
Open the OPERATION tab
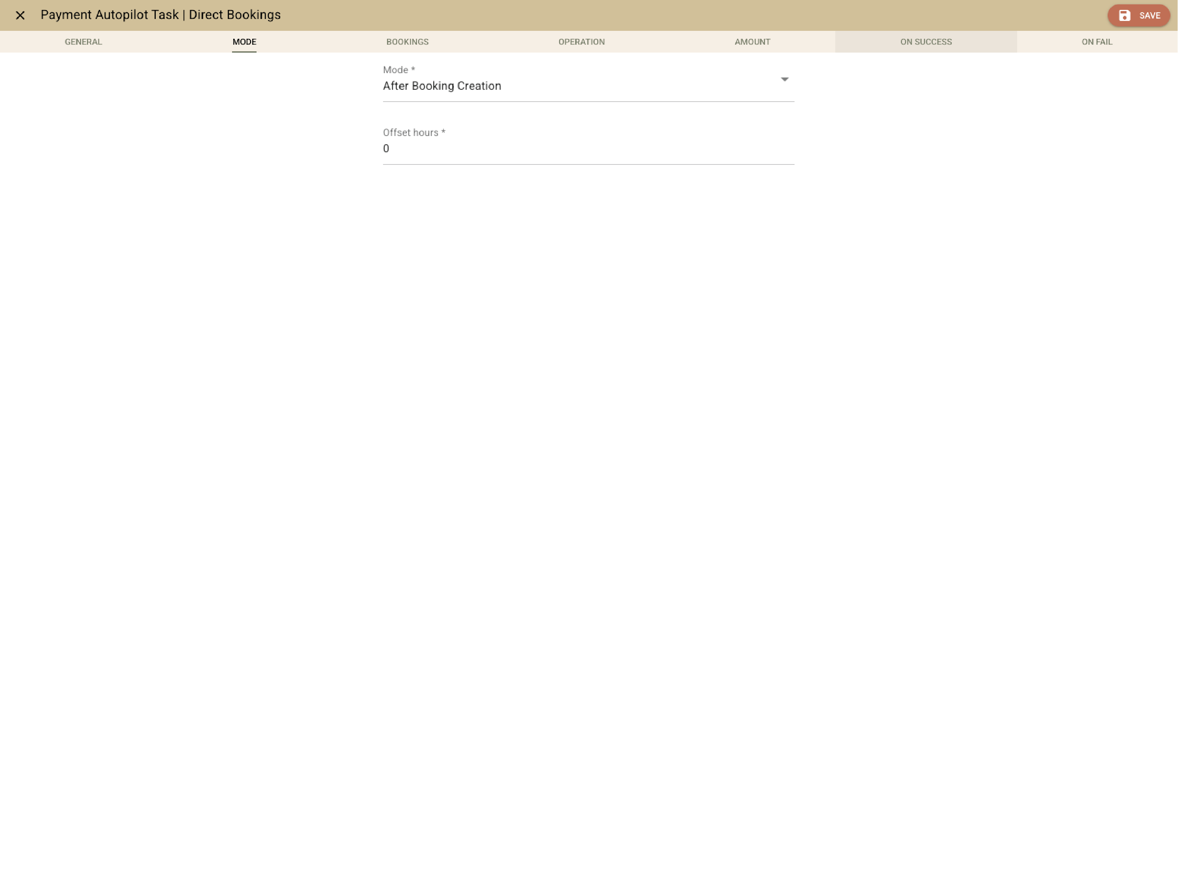(x=581, y=42)
